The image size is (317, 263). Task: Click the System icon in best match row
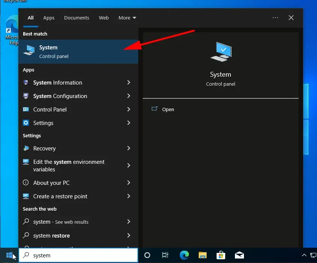point(29,50)
